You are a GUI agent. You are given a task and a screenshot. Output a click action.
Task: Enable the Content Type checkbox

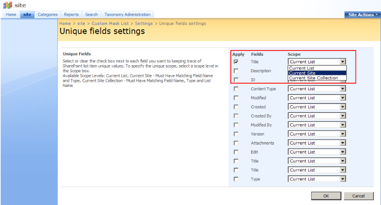click(x=236, y=89)
